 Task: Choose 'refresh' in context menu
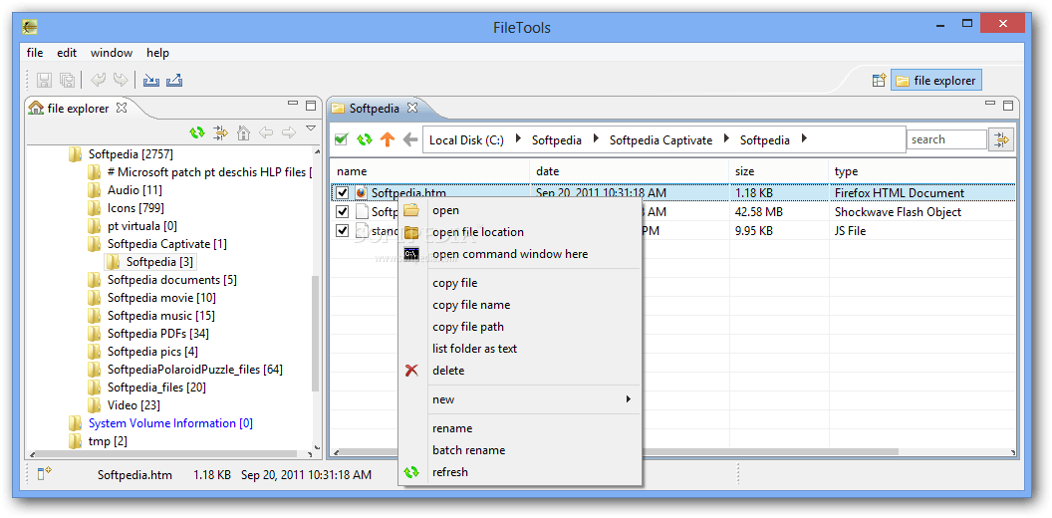pos(520,472)
